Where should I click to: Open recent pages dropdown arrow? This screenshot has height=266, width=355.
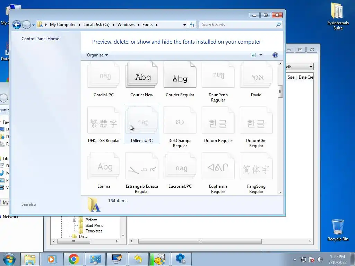(x=33, y=25)
